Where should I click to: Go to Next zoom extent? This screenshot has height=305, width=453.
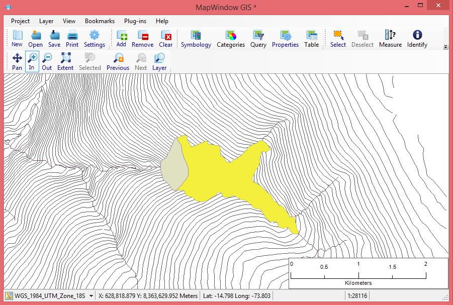pos(141,61)
